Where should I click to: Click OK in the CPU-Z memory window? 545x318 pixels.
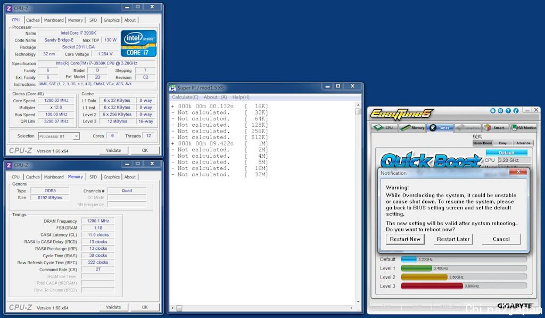[x=145, y=307]
